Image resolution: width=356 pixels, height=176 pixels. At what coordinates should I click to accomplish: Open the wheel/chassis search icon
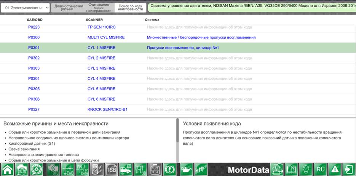coord(36,170)
